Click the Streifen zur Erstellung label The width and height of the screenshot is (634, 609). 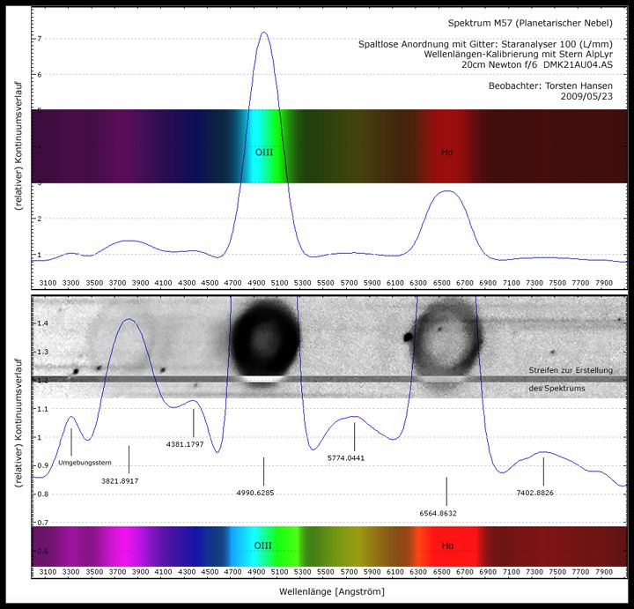tap(571, 370)
